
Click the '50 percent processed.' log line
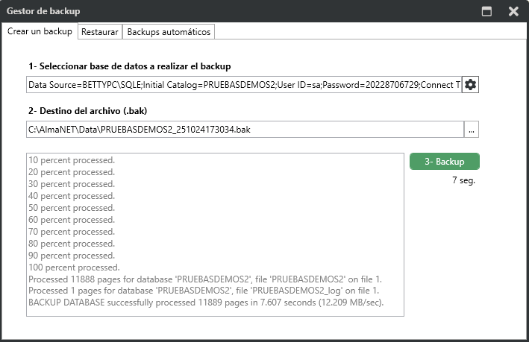(71, 208)
